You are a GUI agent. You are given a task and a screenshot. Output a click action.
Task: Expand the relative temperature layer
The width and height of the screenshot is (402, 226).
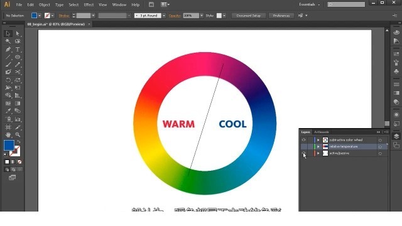[x=318, y=146]
